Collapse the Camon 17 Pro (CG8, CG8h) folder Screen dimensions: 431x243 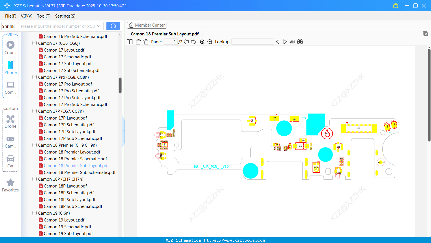tap(35, 77)
